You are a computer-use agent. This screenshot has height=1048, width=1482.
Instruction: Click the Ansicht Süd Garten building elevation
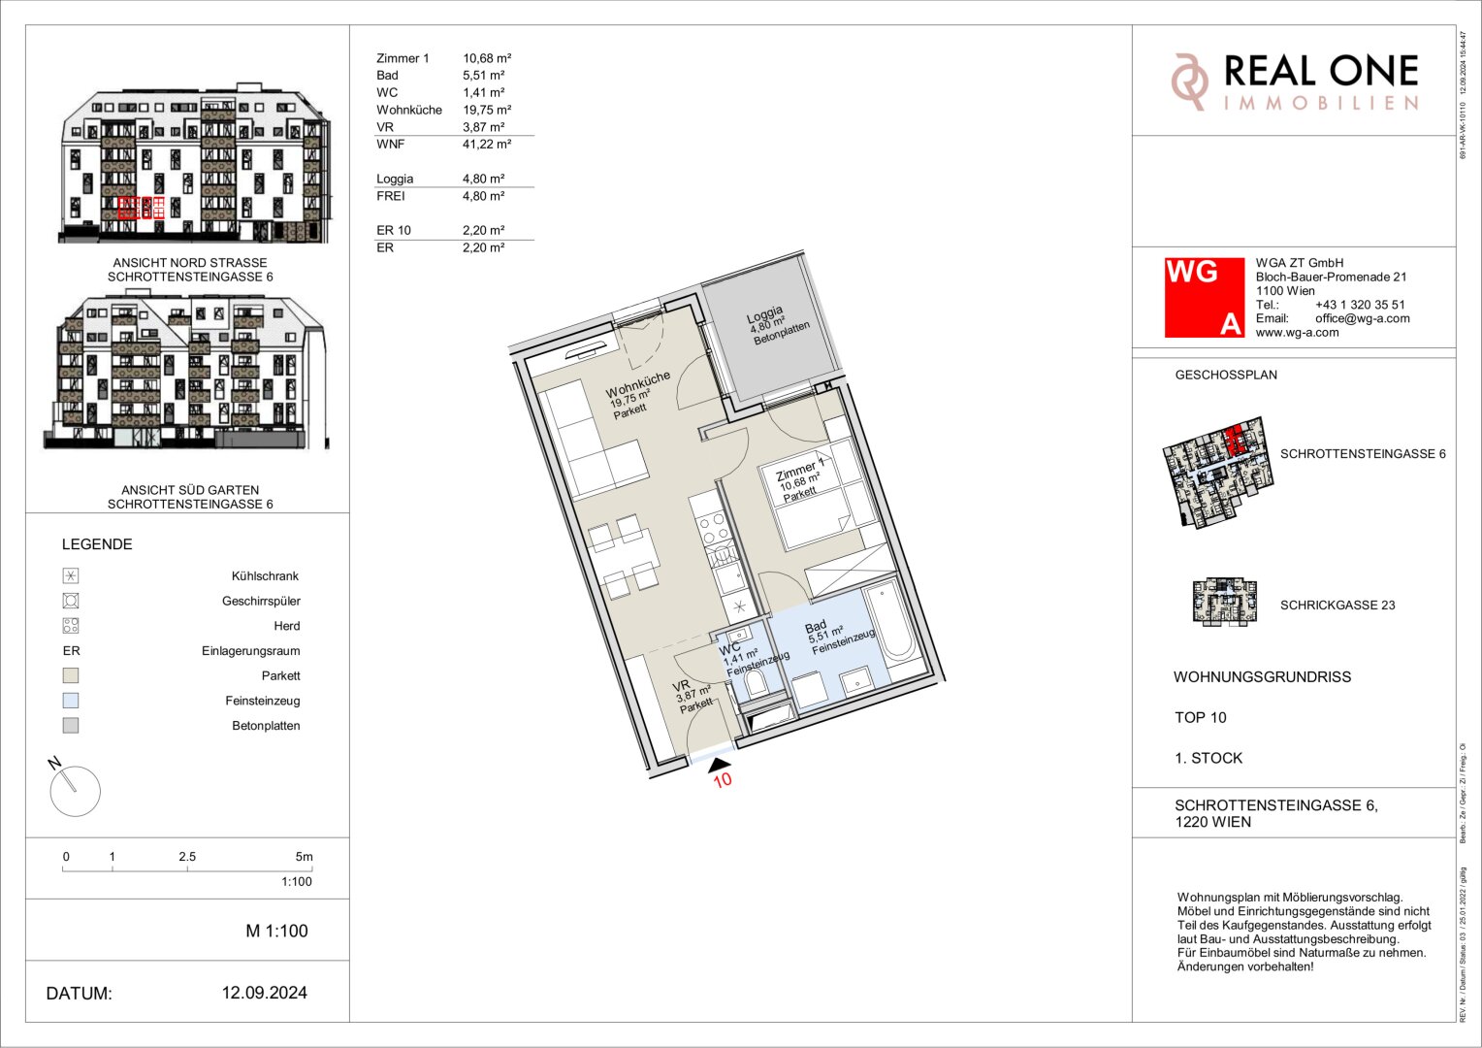[186, 375]
